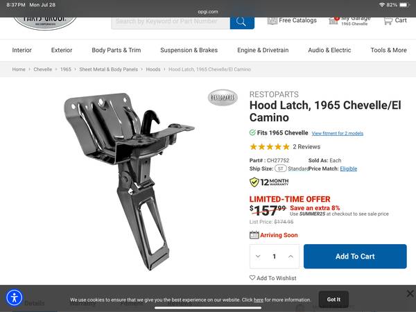Click the accessibility widget icon
Screen dimensions: 416x312
[15, 297]
